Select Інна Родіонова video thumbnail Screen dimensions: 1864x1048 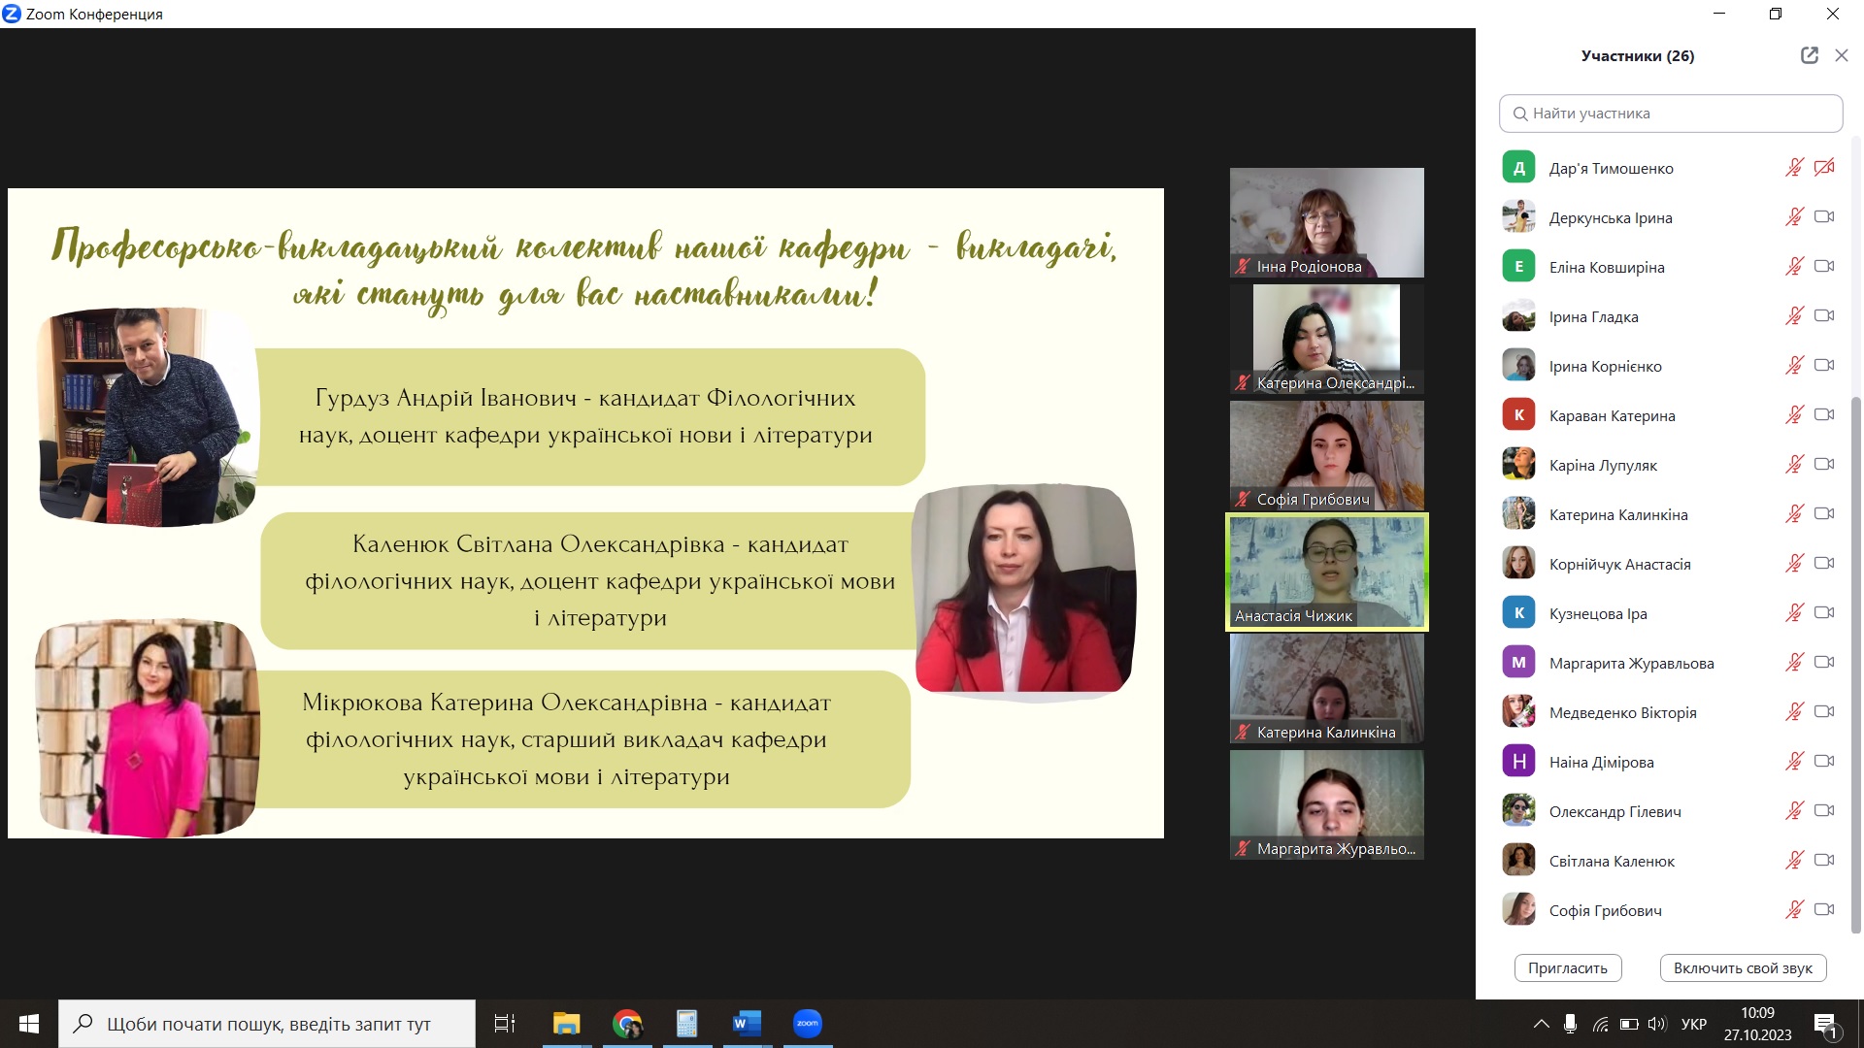(1326, 222)
